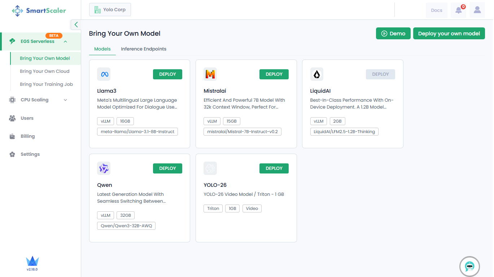Screen dimensions: 494x277
Task: Click the LiquidAI model logo
Action: 316,74
